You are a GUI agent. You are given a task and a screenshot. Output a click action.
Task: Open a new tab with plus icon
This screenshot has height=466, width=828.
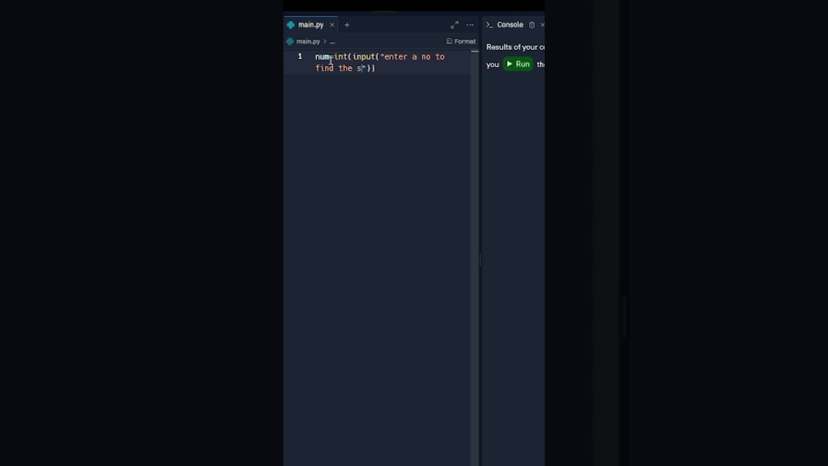(x=347, y=25)
